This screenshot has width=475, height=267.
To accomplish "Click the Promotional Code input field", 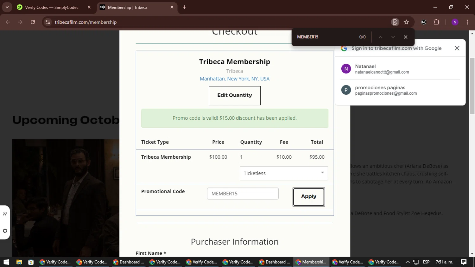I will 243,194.
